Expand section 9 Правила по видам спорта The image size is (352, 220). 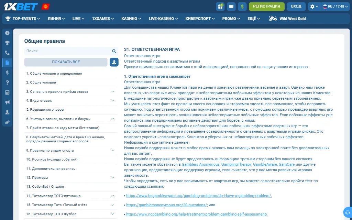[x=113, y=151]
